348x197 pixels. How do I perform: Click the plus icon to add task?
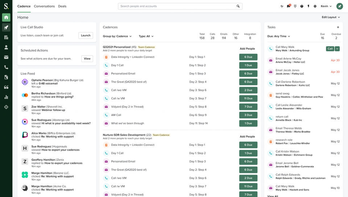[x=338, y=27]
